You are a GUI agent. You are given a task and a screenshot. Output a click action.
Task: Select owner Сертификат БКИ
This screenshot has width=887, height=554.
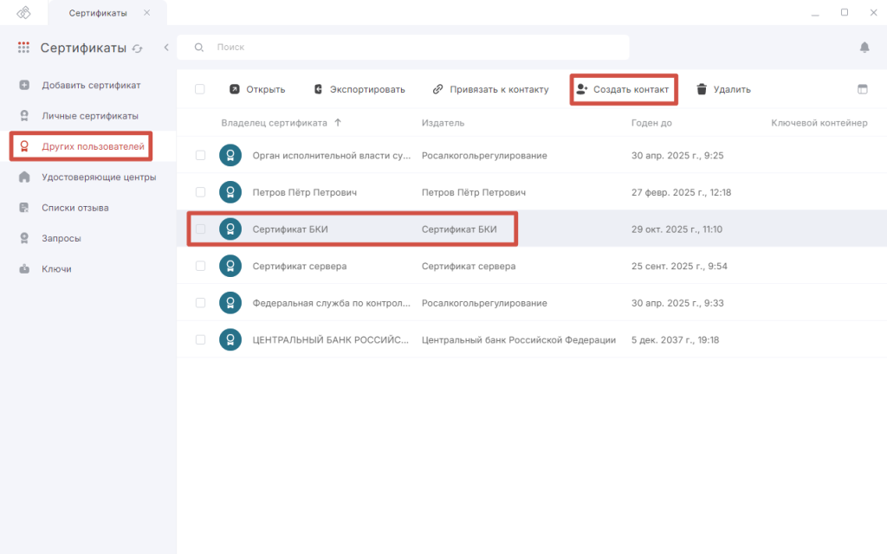tap(290, 229)
